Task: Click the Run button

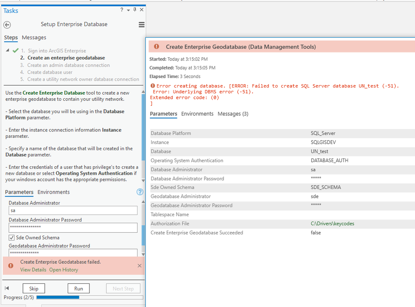Action: point(79,288)
